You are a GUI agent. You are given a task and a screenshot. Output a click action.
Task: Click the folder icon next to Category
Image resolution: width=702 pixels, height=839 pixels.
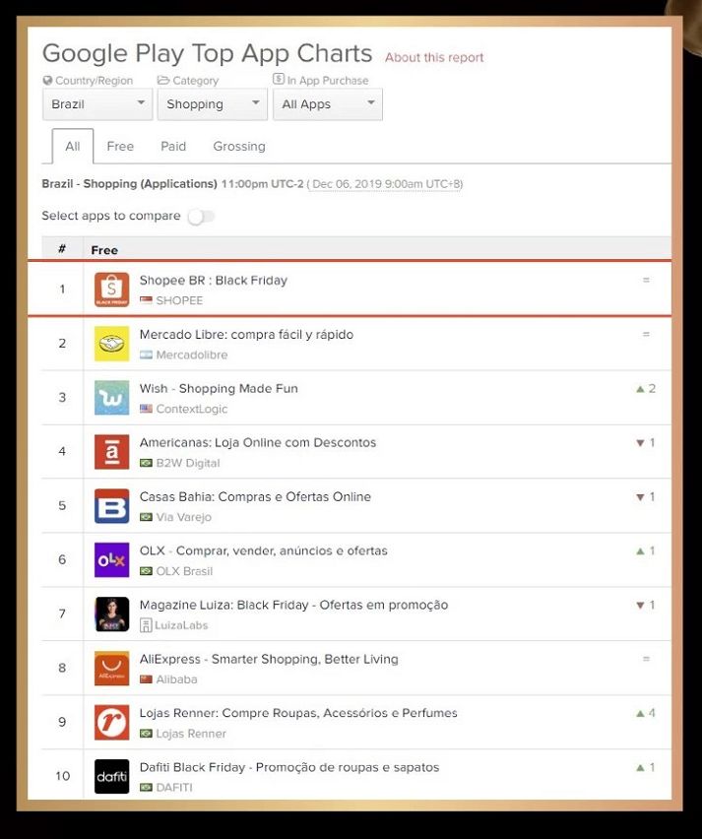pyautogui.click(x=163, y=80)
